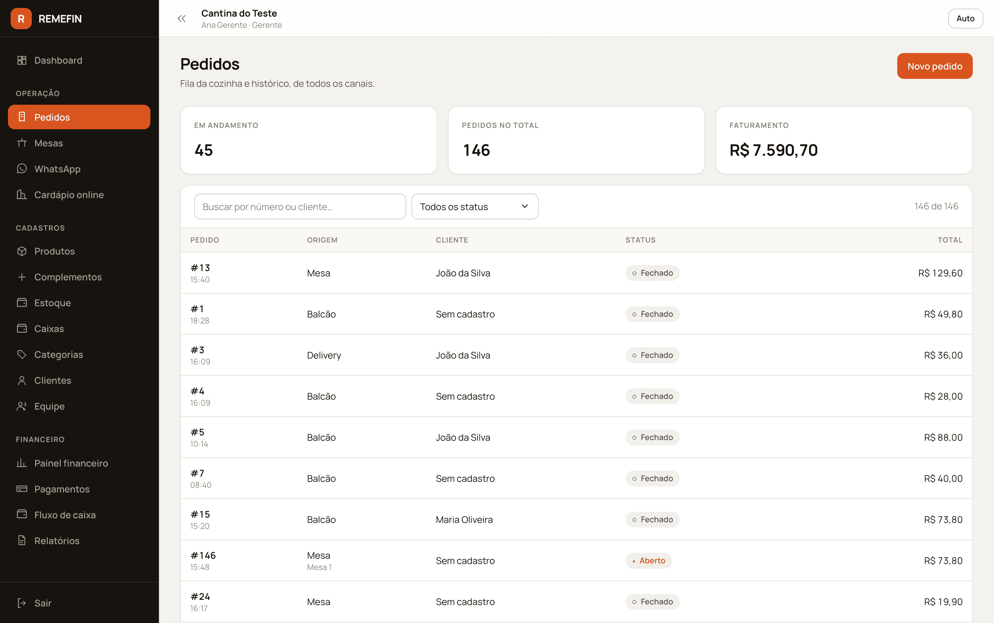Click the Relatórios document icon
Screen dimensions: 994x623
pyautogui.click(x=22, y=540)
